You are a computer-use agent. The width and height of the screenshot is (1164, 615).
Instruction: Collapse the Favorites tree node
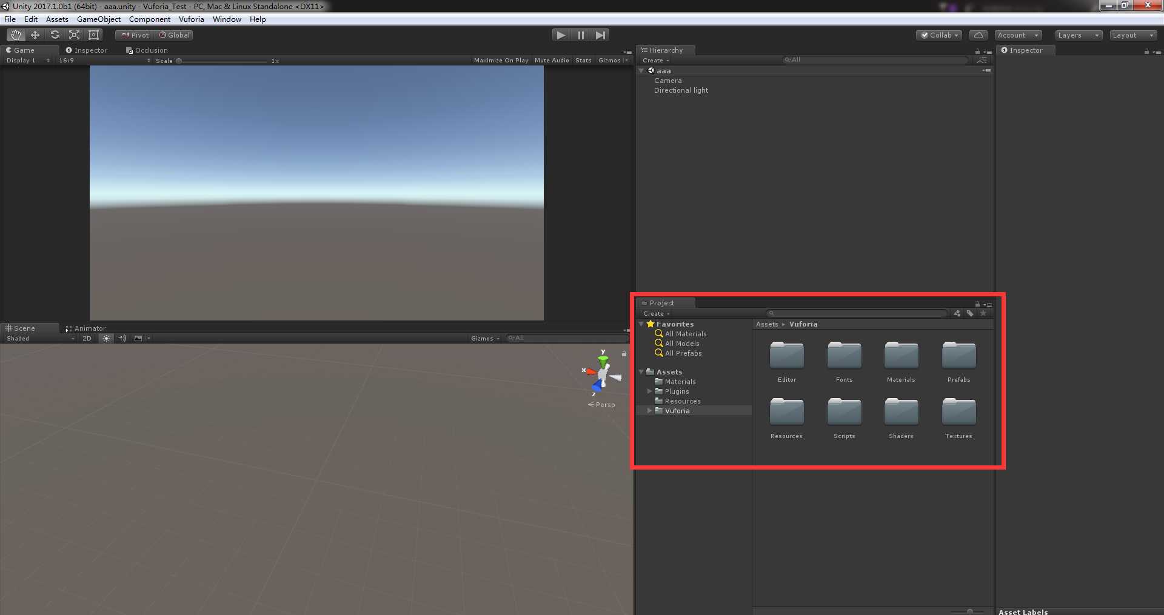(641, 324)
